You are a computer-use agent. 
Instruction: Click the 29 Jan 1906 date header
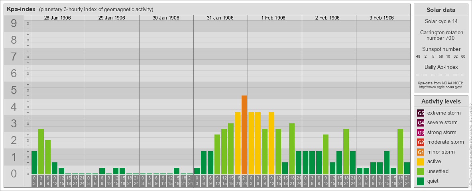click(x=112, y=18)
